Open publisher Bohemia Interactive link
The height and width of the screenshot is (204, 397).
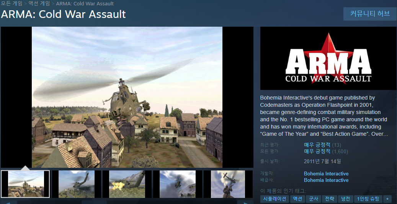[x=326, y=180]
